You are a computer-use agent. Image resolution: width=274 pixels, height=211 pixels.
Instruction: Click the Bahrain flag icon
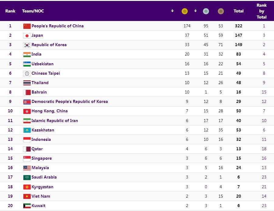click(x=27, y=92)
